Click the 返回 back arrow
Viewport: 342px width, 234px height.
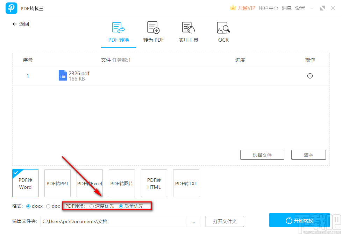15,24
